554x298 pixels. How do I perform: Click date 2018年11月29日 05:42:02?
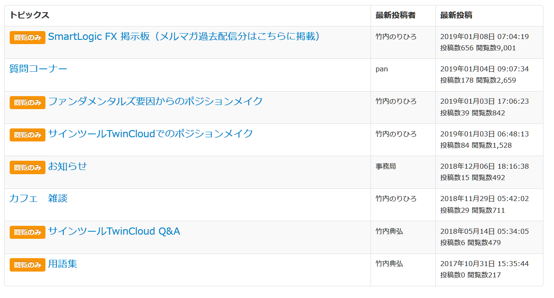[x=485, y=199]
